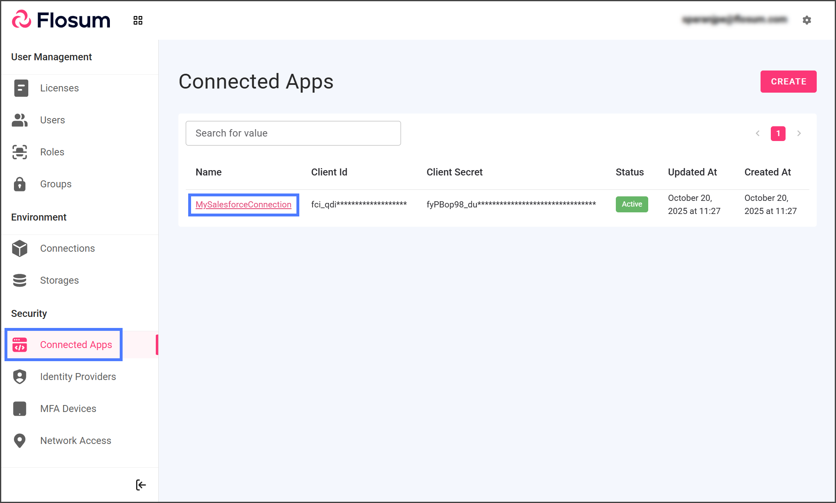Click the Flosum logo
Viewport: 836px width, 503px height.
pos(62,20)
